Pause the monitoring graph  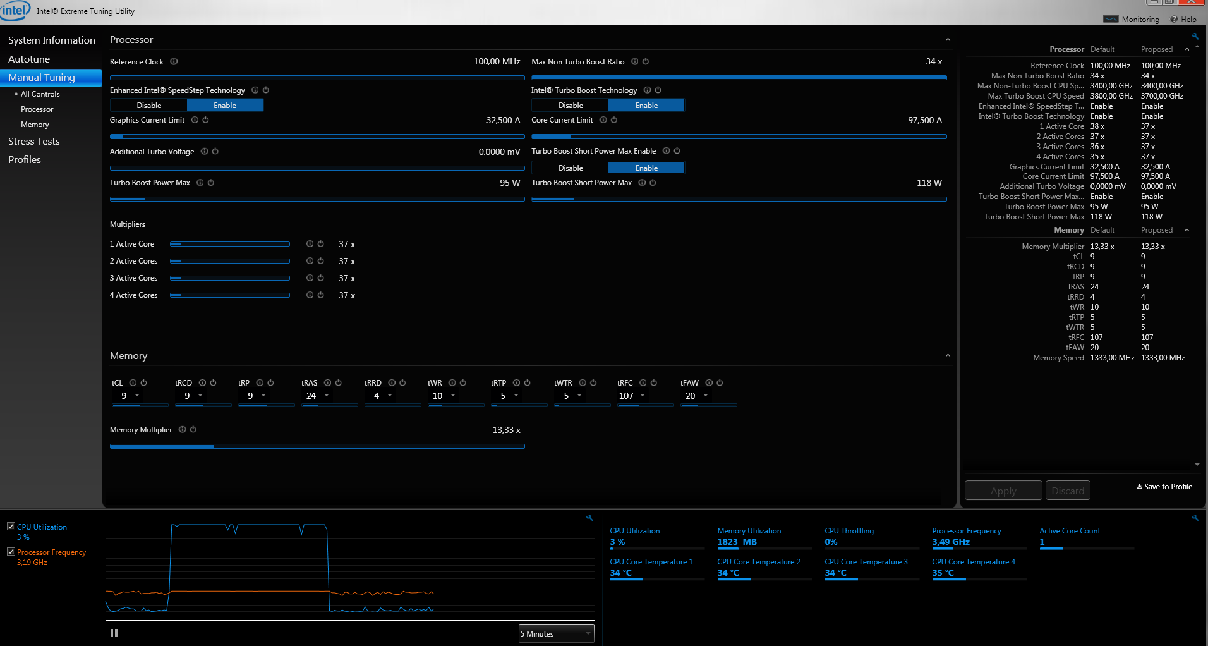(x=114, y=633)
